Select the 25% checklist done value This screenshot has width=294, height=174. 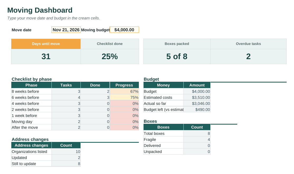pos(110,57)
